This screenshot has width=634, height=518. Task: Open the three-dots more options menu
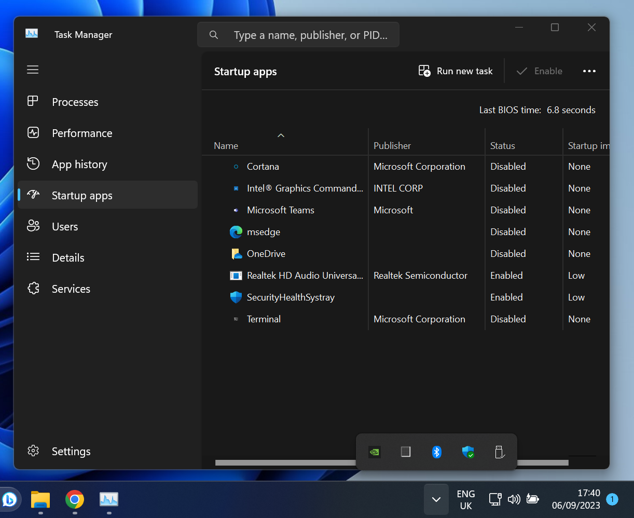589,71
